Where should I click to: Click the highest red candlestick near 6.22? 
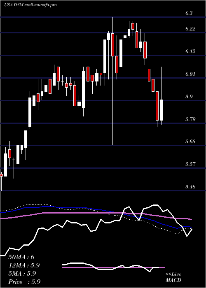(x=133, y=26)
